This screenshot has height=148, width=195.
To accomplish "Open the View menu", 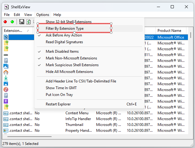I will click(28, 15).
